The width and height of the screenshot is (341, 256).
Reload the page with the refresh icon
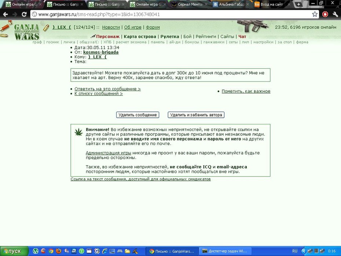[24, 14]
